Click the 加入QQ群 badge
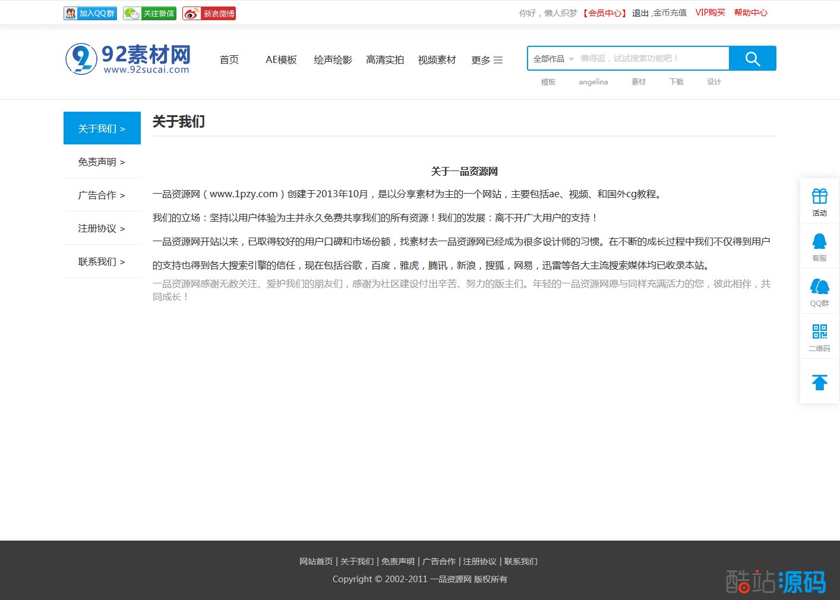This screenshot has width=840, height=600. click(x=90, y=13)
